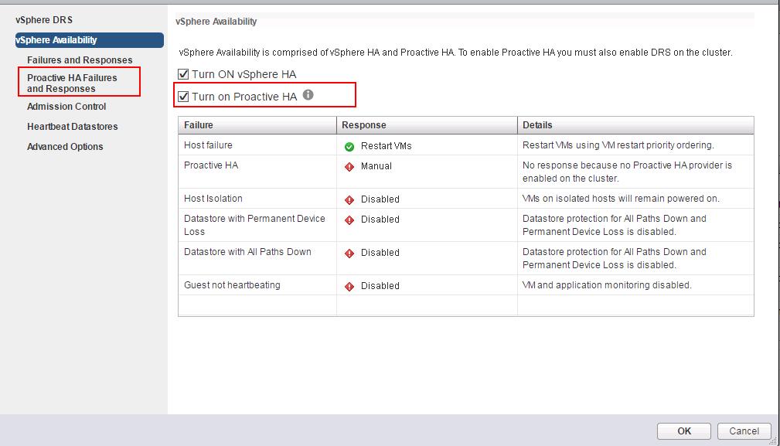
Task: Open Advanced Options page
Action: [x=65, y=147]
